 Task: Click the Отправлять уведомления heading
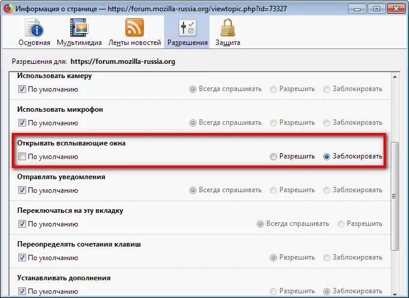point(62,177)
